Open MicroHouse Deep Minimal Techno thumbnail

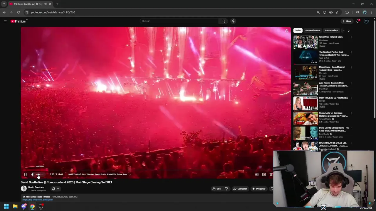tap(305, 72)
